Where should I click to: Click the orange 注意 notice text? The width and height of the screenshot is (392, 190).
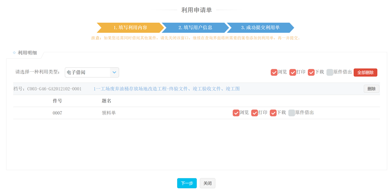click(196, 38)
